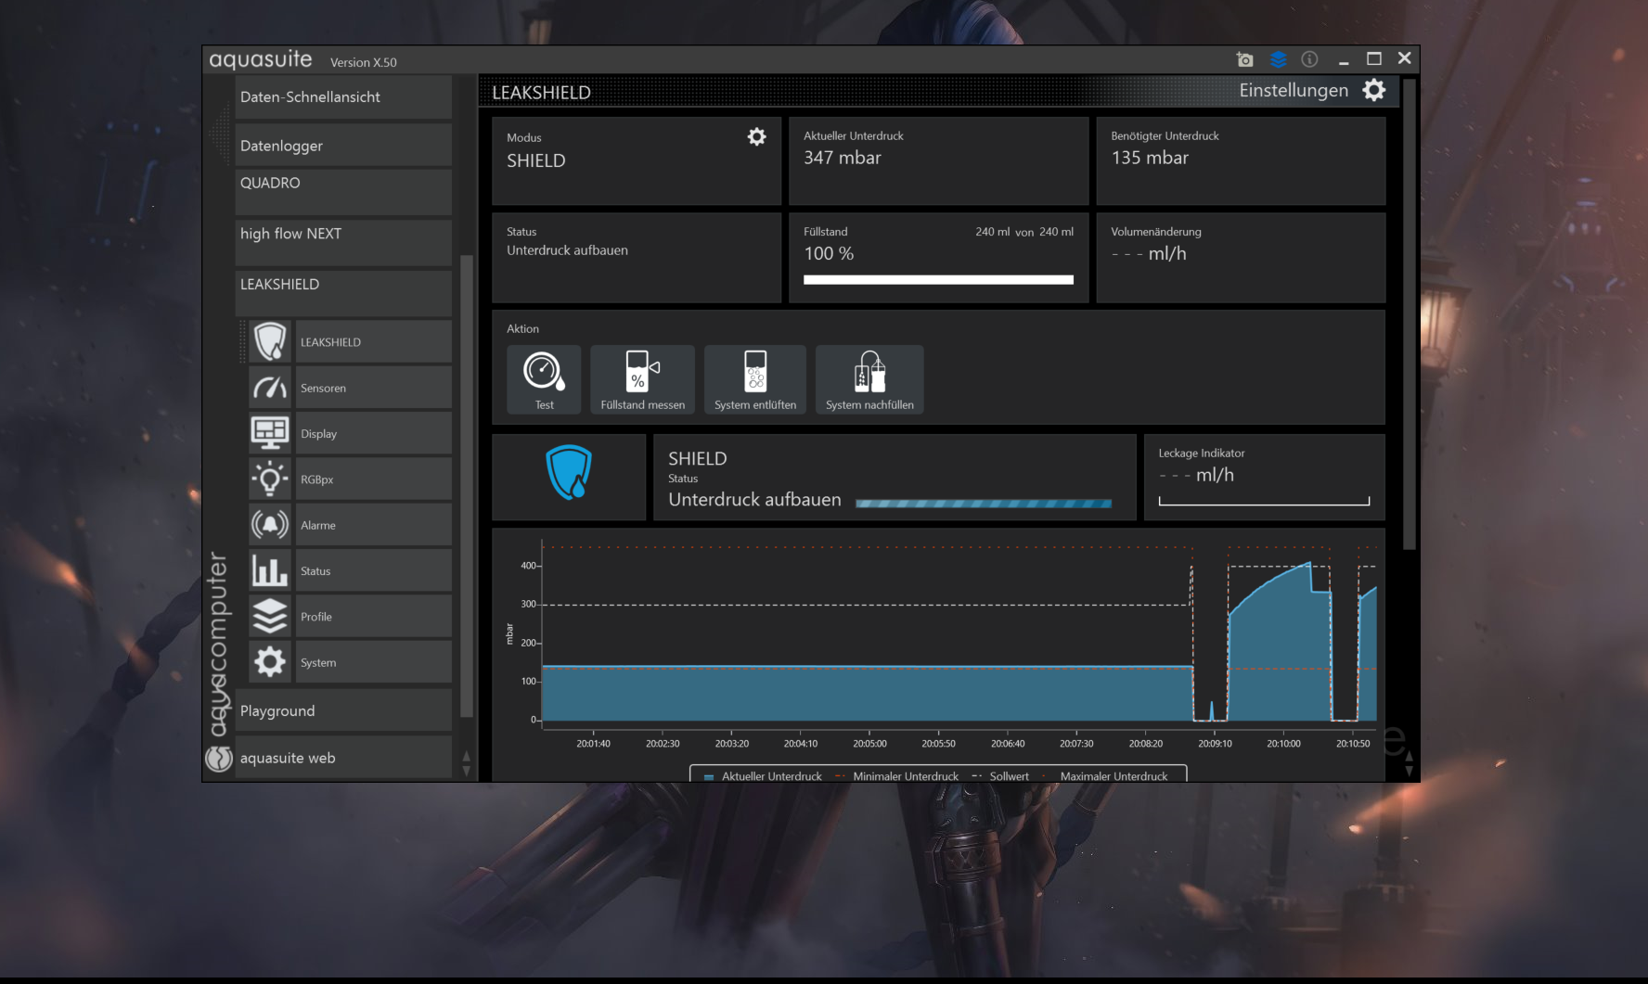Viewport: 1648px width, 984px height.
Task: Click Sollwert legend entry
Action: tap(1000, 776)
